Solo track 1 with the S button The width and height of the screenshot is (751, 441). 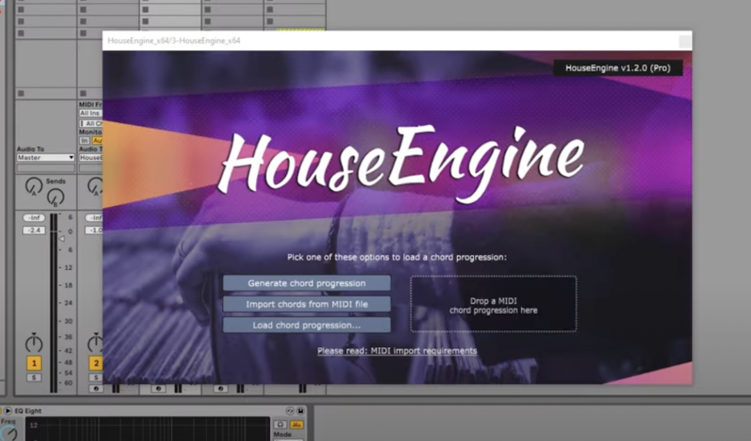tap(33, 378)
